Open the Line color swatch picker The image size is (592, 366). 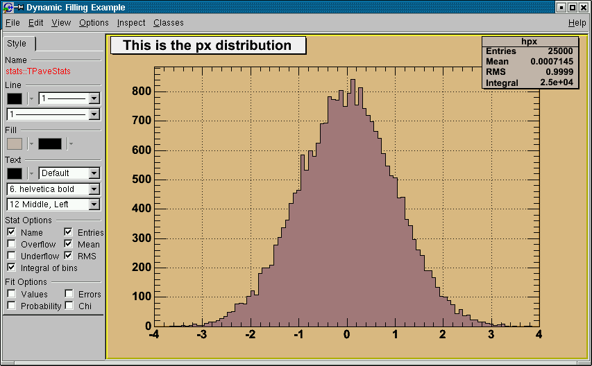click(15, 98)
